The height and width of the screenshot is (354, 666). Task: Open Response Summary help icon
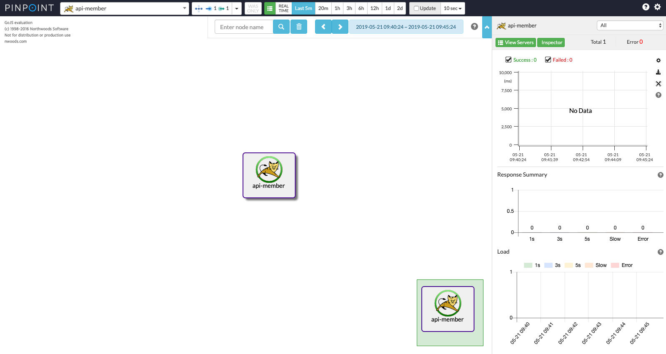[661, 175]
